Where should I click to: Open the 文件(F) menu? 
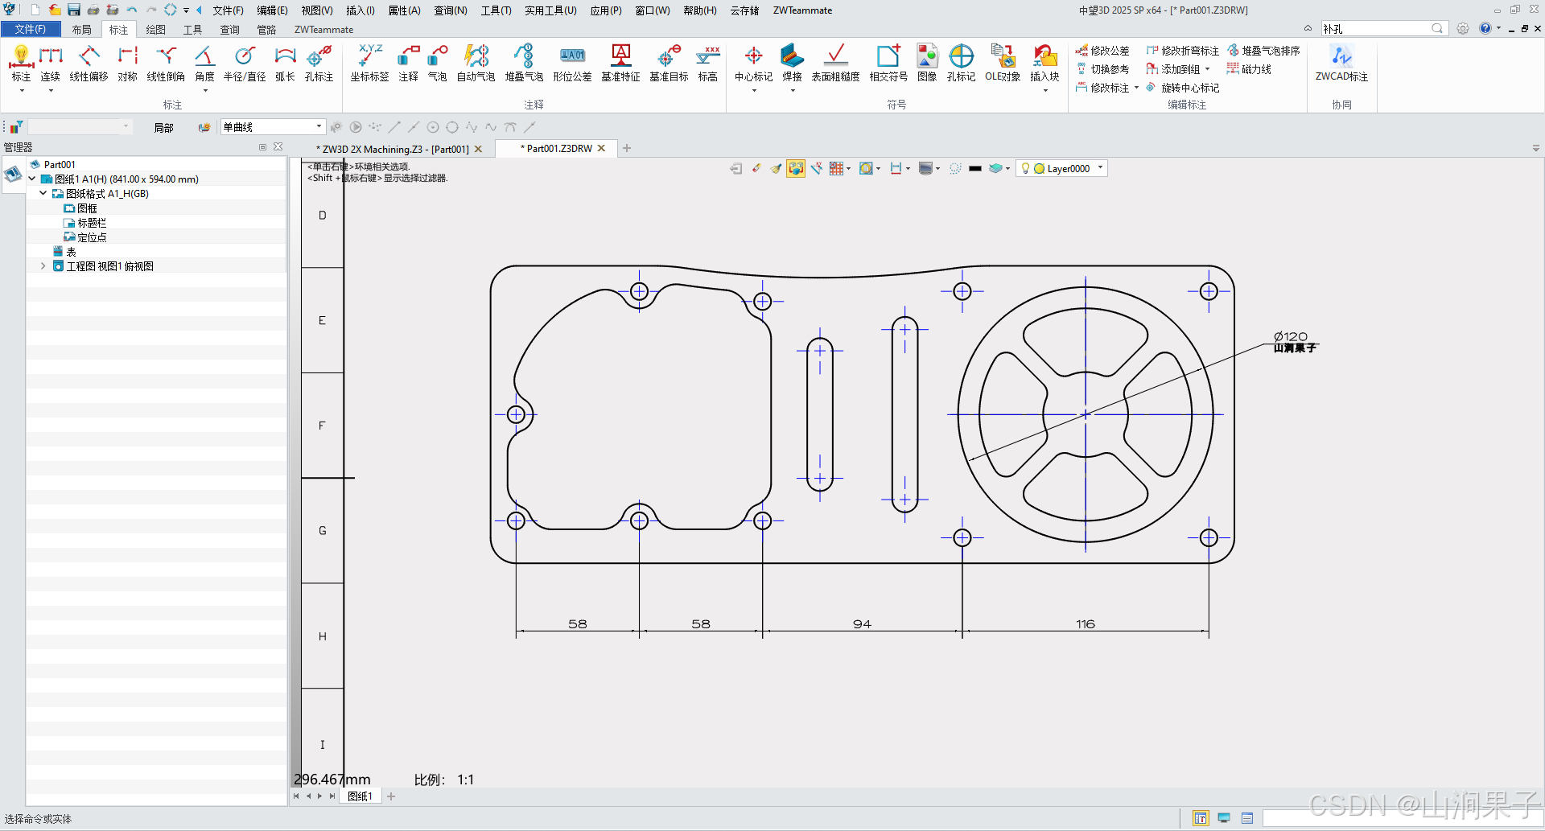[x=228, y=10]
